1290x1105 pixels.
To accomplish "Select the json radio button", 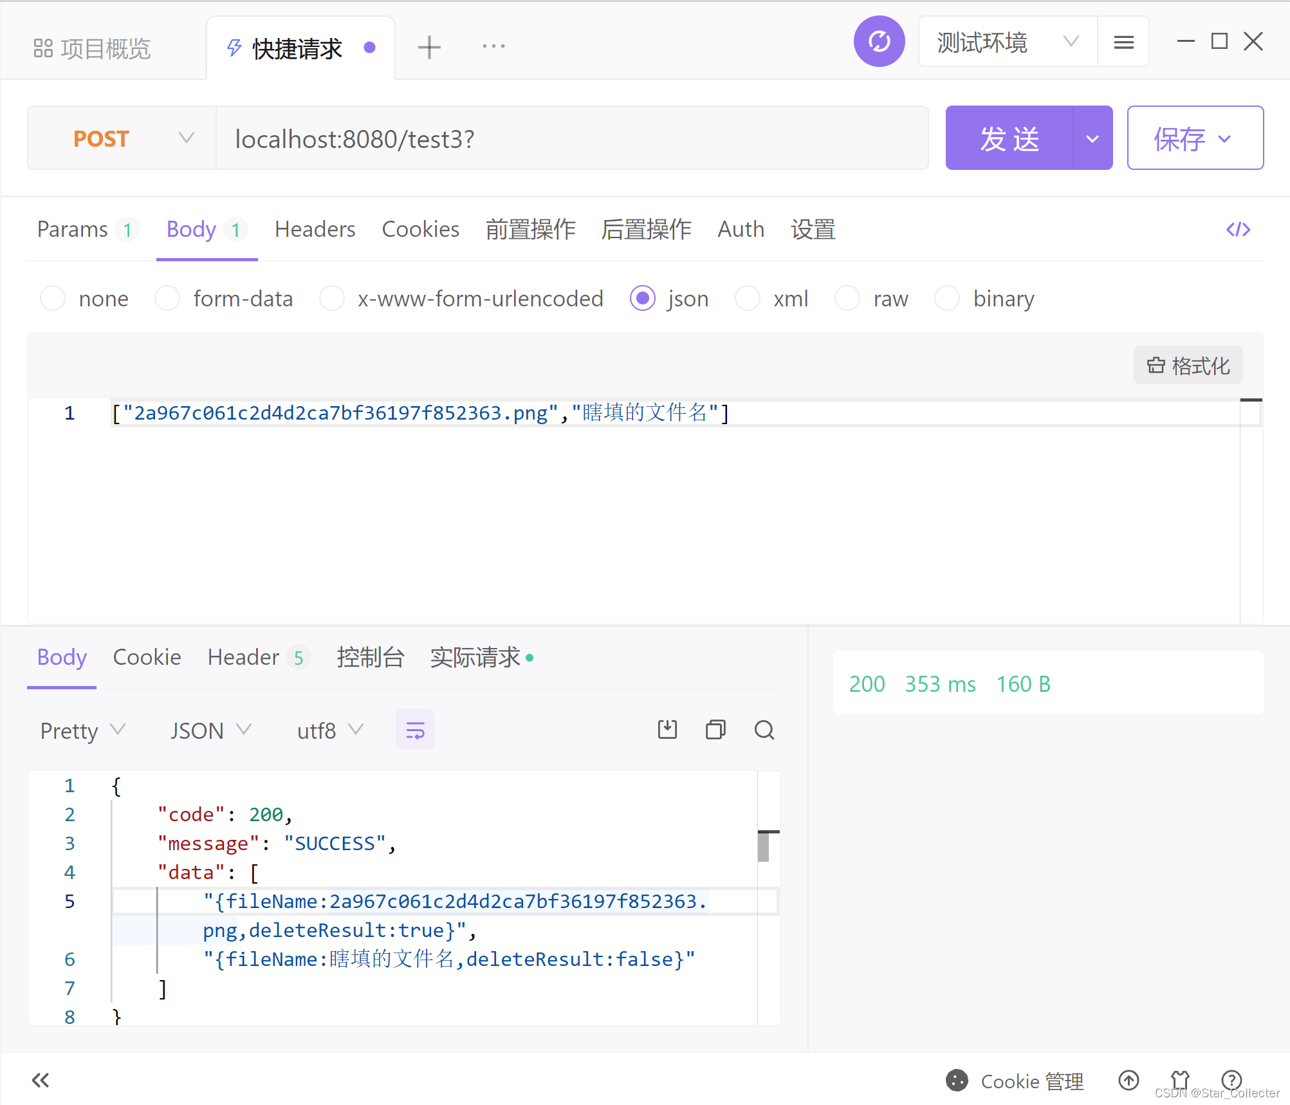I will pyautogui.click(x=641, y=299).
